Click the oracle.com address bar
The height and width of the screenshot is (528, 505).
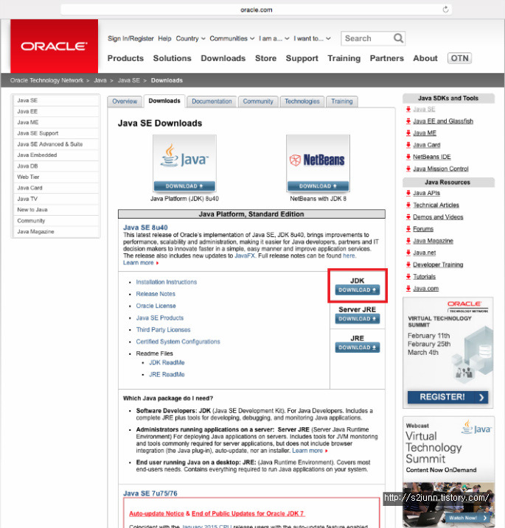pyautogui.click(x=257, y=10)
